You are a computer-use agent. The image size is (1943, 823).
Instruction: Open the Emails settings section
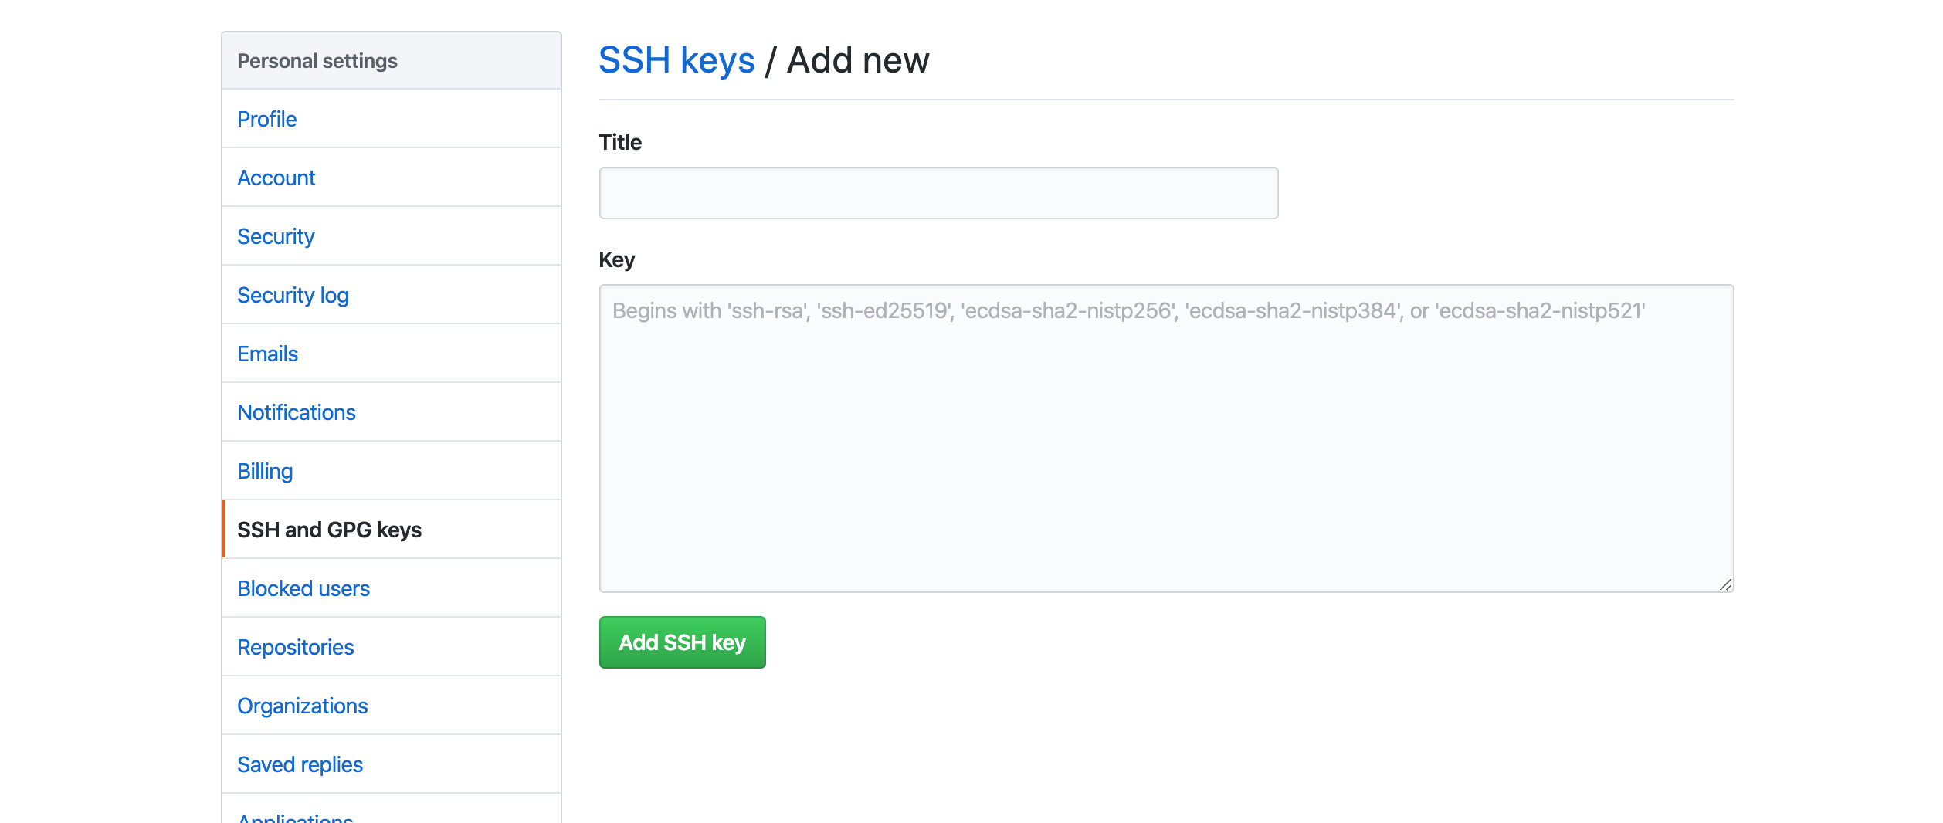click(x=266, y=354)
